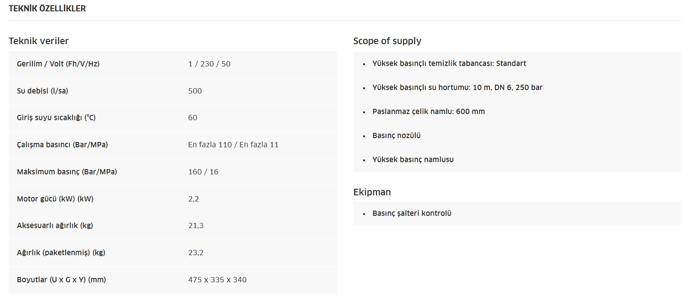Screen dimensions: 684x298
Task: Select the 21,3 accessory weight value
Action: point(196,225)
